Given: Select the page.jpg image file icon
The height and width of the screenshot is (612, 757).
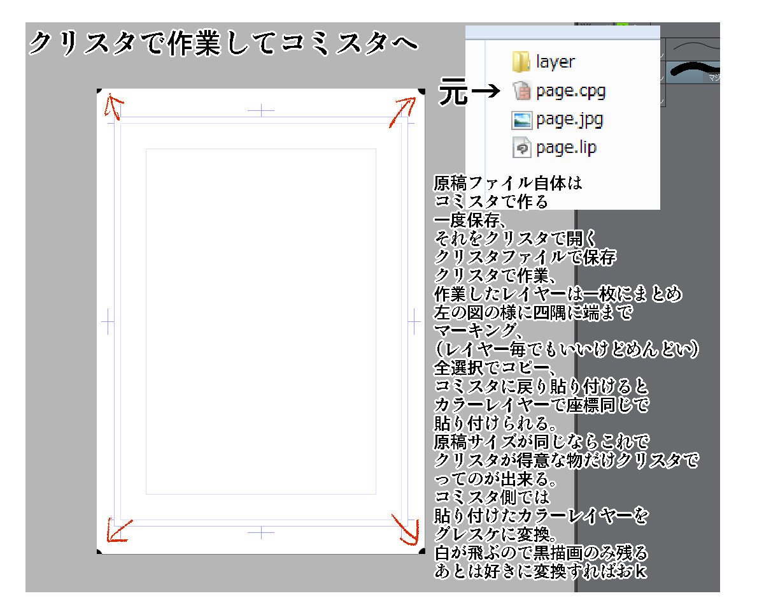Looking at the screenshot, I should pyautogui.click(x=521, y=119).
